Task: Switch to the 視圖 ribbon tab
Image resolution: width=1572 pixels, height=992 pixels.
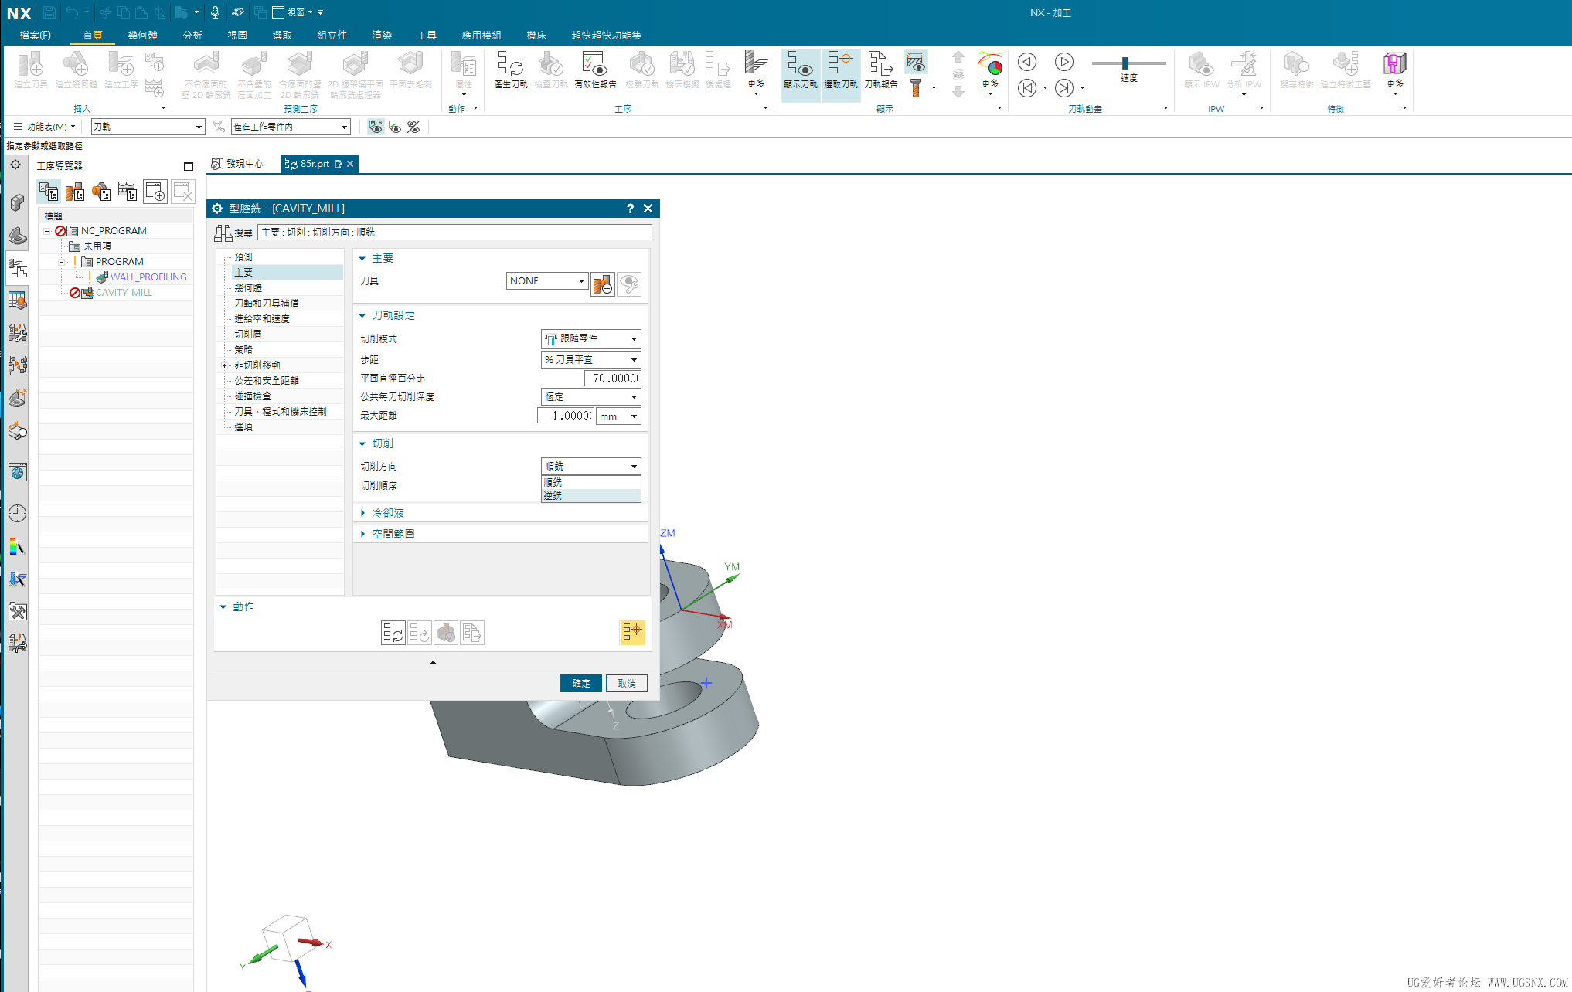Action: [237, 35]
